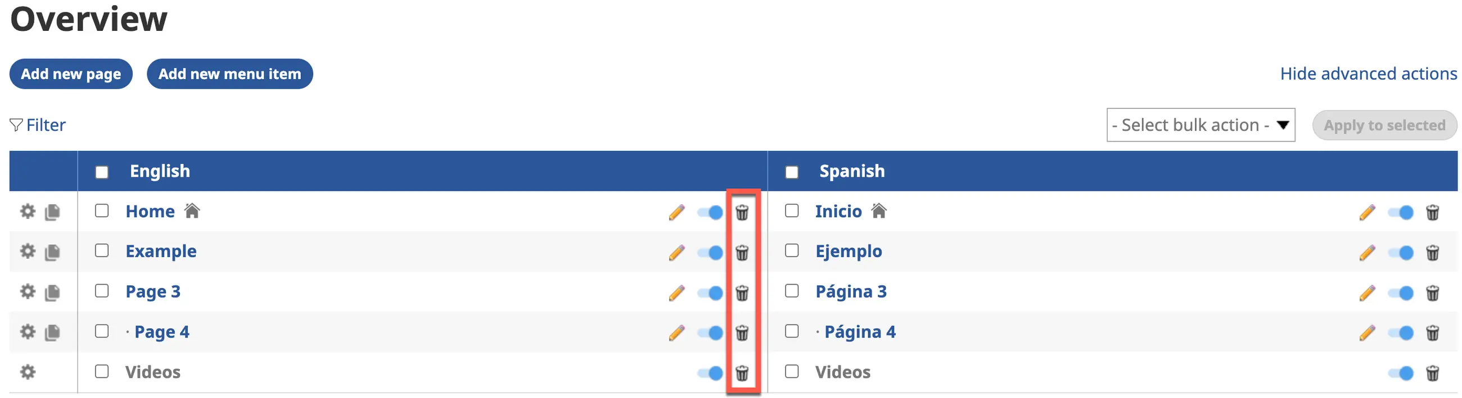Delete the English Home page
The image size is (1462, 398).
742,212
